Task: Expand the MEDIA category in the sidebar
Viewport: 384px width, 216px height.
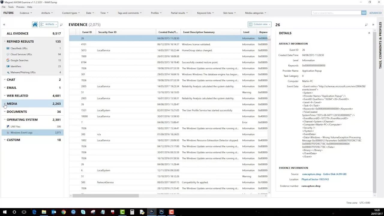Action: (5, 103)
